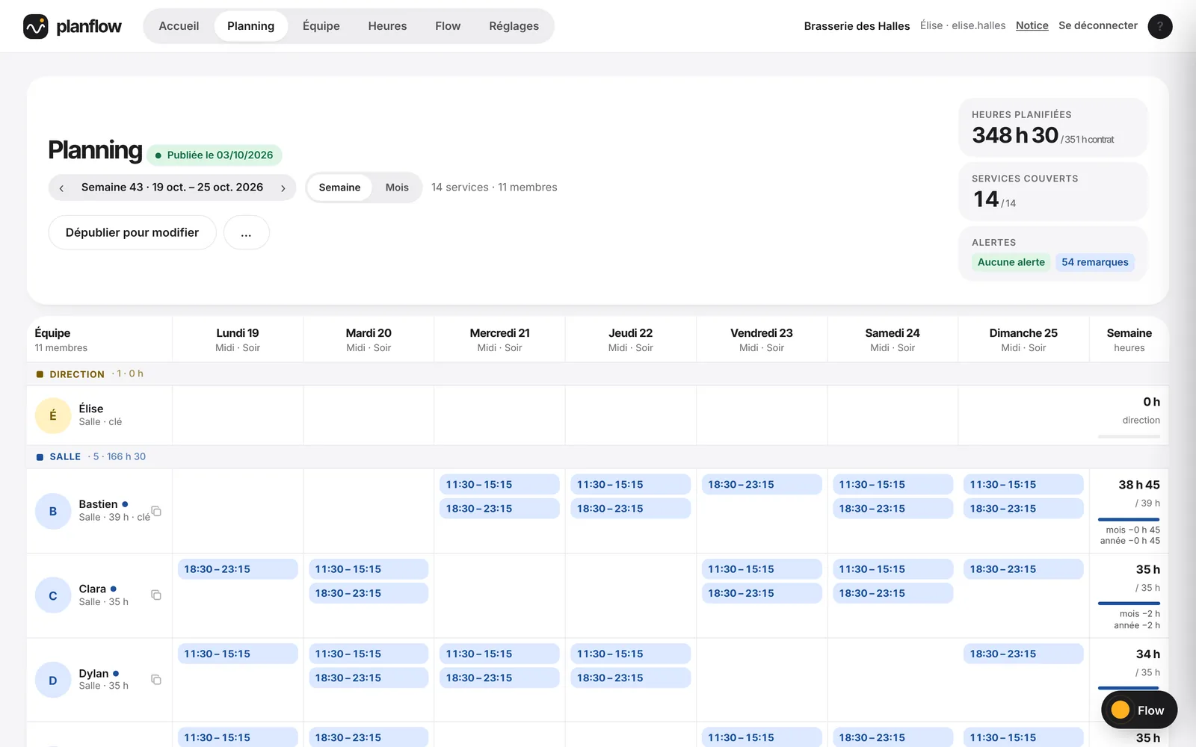The height and width of the screenshot is (747, 1196).
Task: Click Se déconnecter
Action: click(1098, 25)
